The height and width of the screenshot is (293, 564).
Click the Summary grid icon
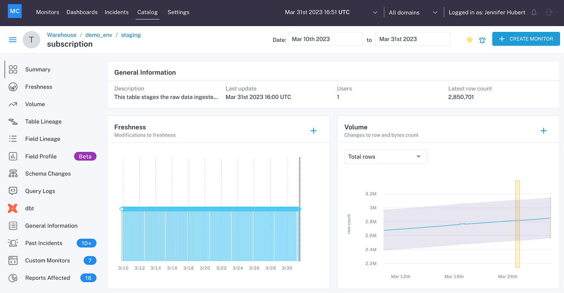click(13, 70)
